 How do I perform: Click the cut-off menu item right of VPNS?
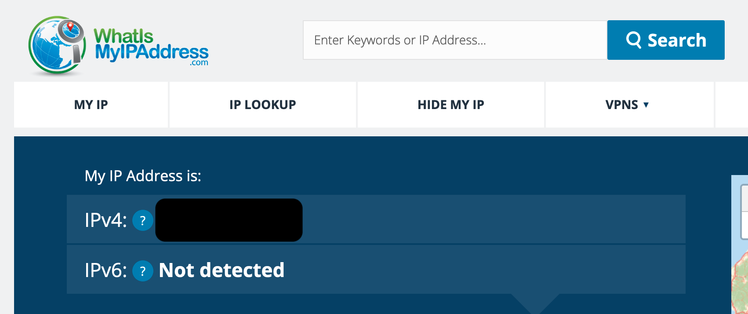[x=732, y=105]
